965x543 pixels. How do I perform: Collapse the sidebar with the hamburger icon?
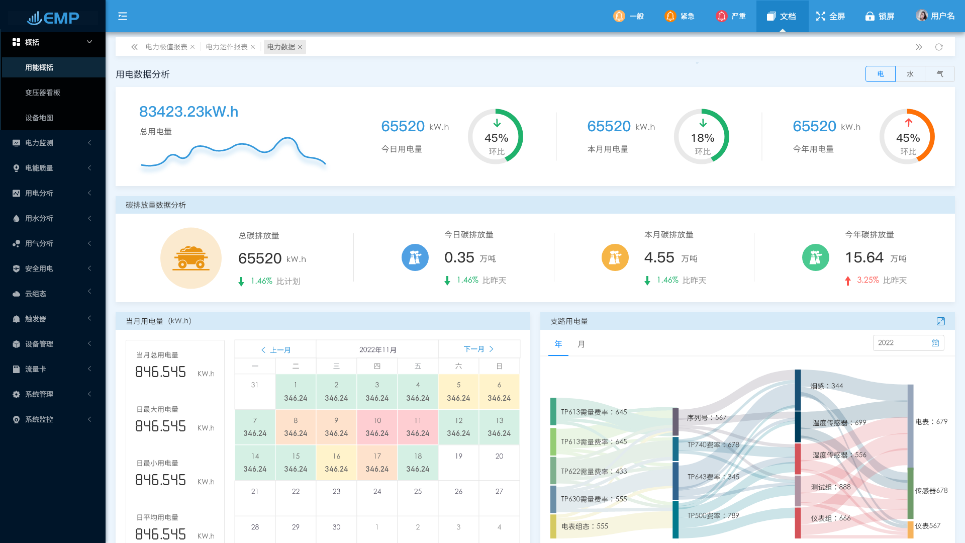pyautogui.click(x=123, y=16)
